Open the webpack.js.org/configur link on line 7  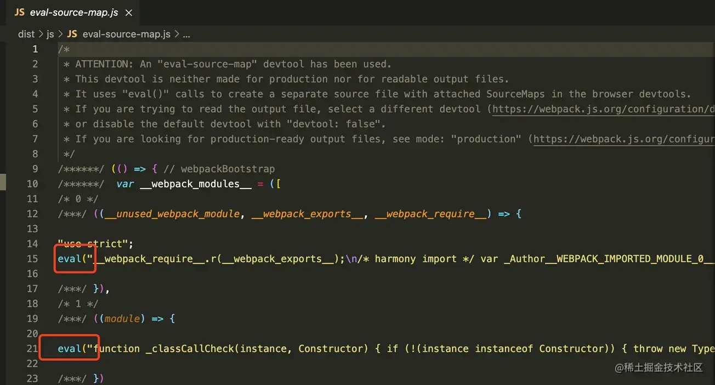click(x=624, y=139)
